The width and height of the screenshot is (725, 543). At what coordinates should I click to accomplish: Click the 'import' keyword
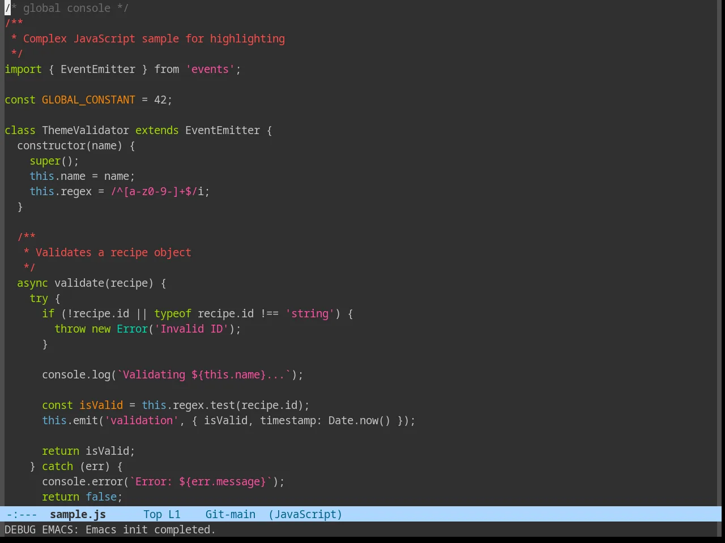tap(23, 69)
